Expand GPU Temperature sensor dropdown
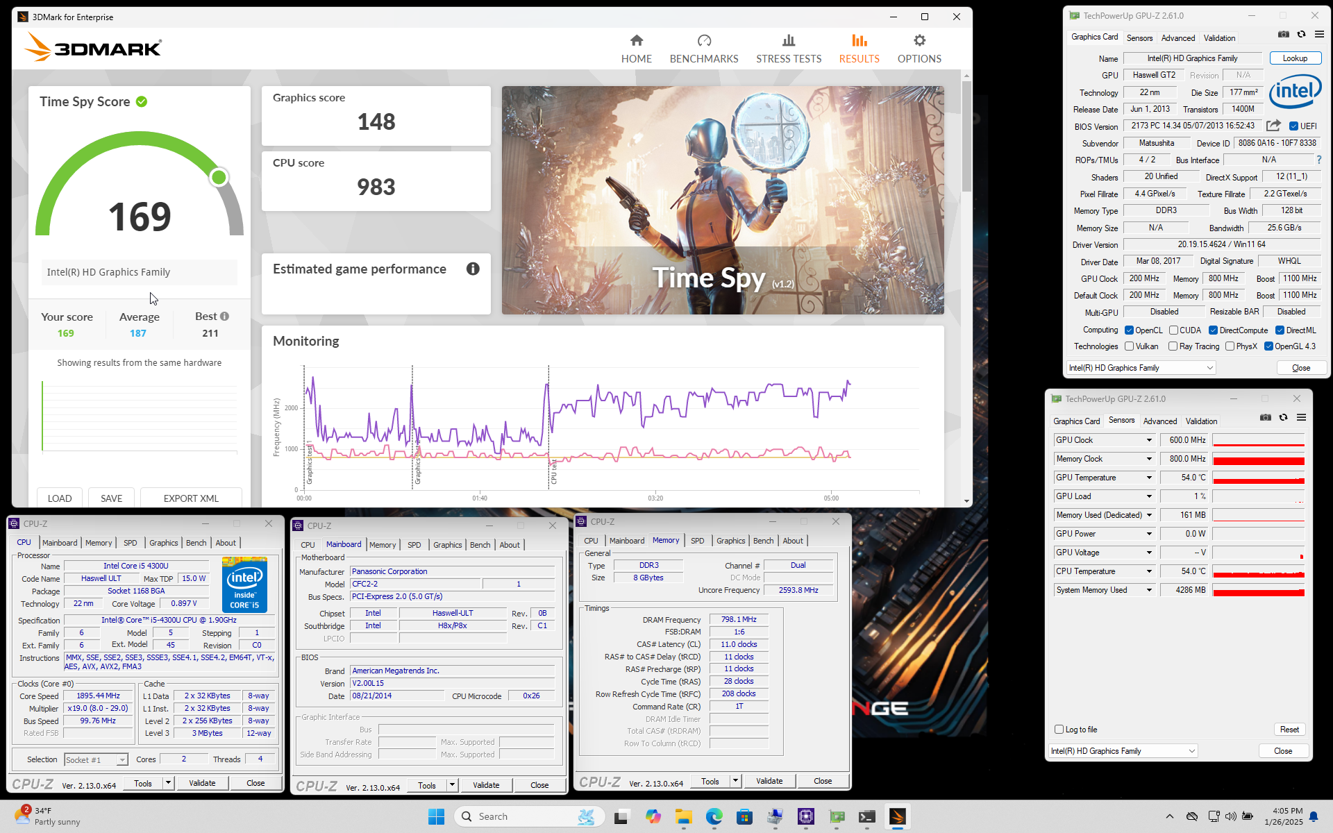Screen dimensions: 1333x833 coord(1149,478)
